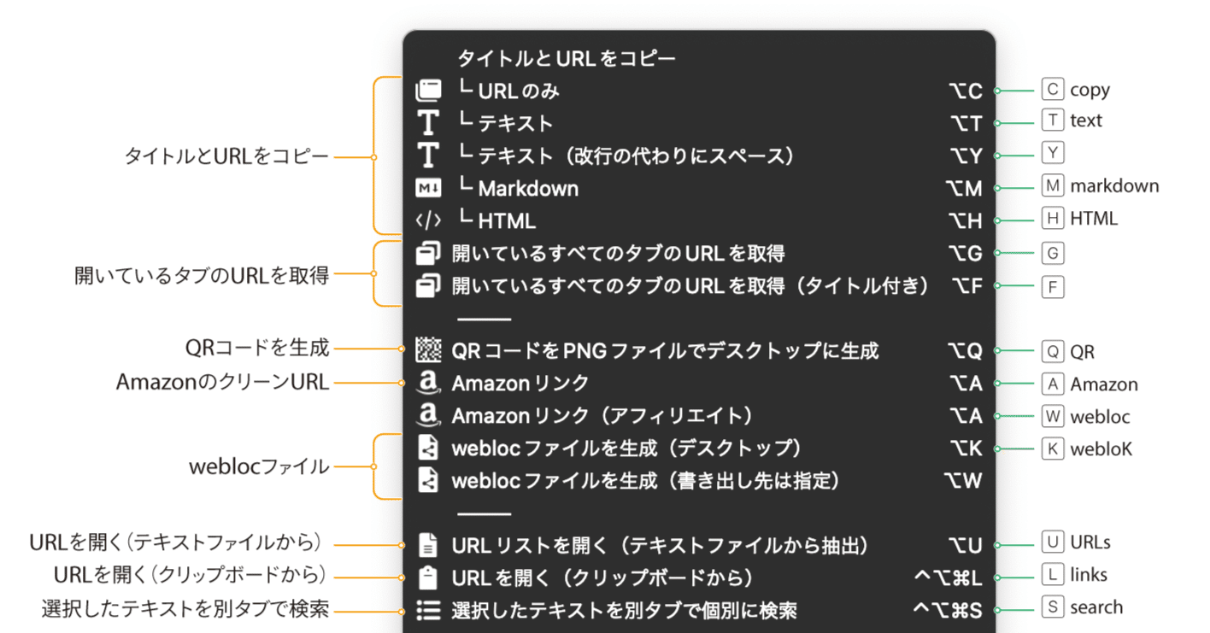The height and width of the screenshot is (633, 1210).
Task: Click the ⌥Q shortcut text in the menu
Action: click(x=966, y=349)
